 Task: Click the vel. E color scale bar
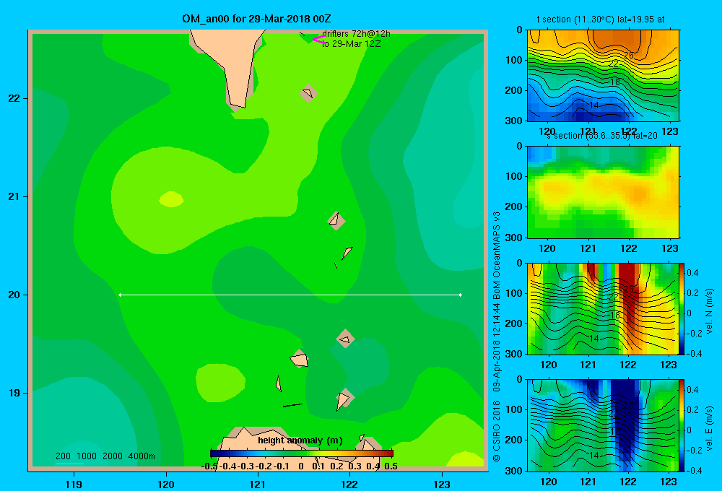[682, 425]
